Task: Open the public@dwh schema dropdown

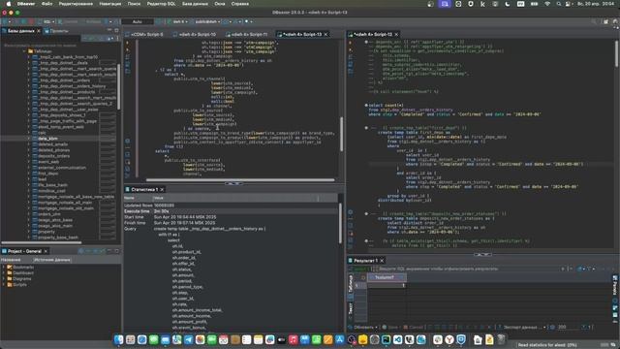Action: (205, 21)
